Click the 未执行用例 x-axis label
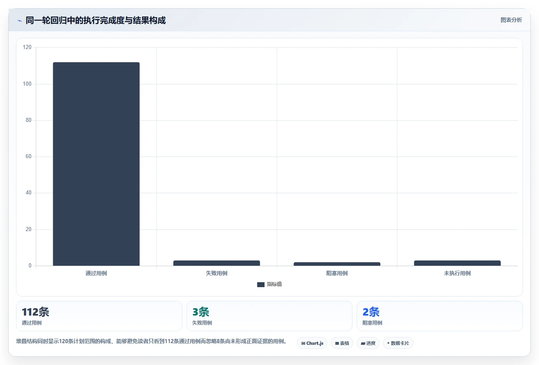 457,273
